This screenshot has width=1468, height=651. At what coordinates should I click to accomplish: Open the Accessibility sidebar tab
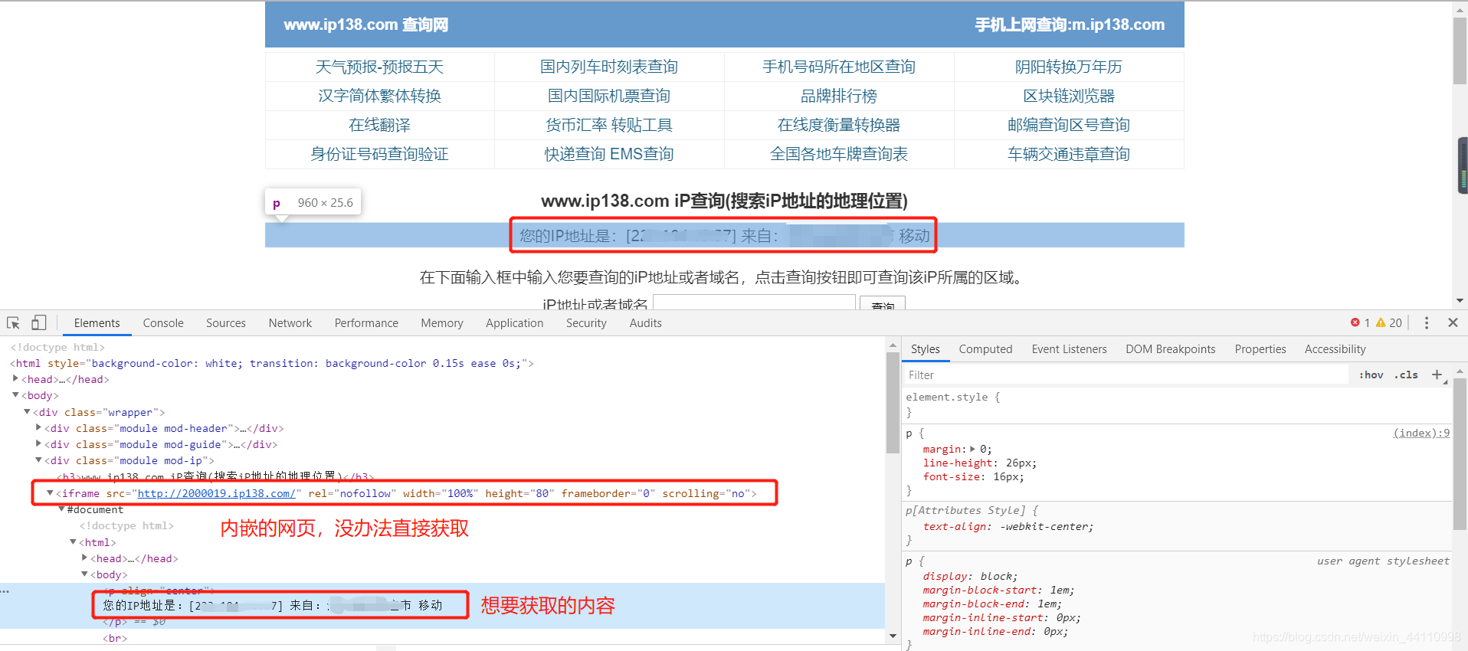[1335, 349]
